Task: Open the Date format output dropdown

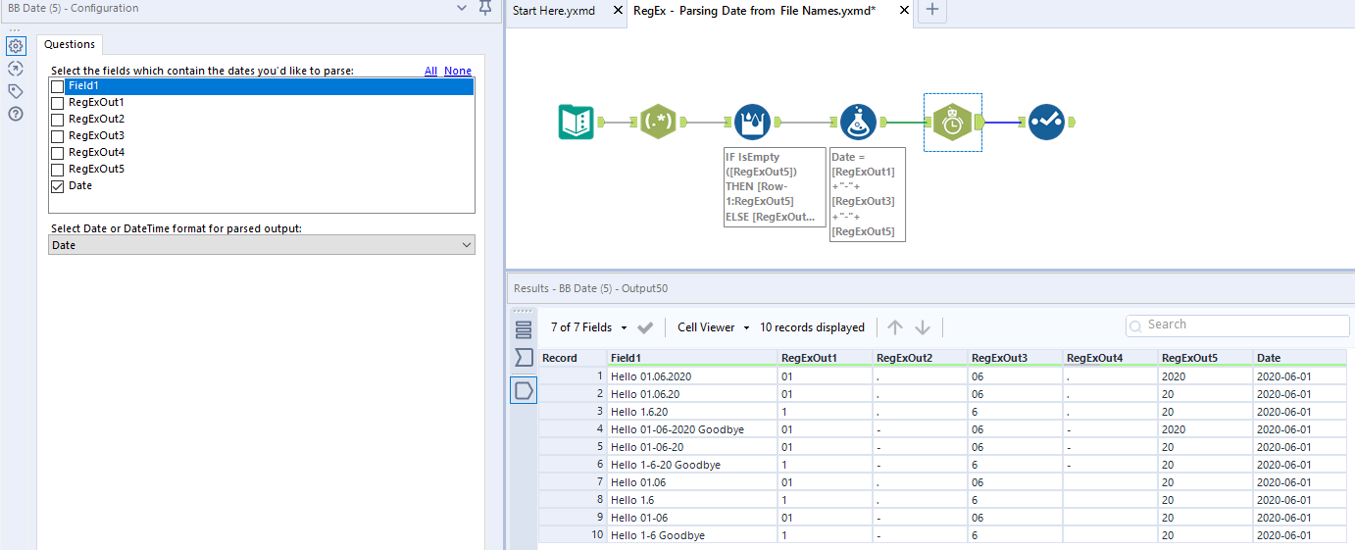Action: click(x=261, y=245)
